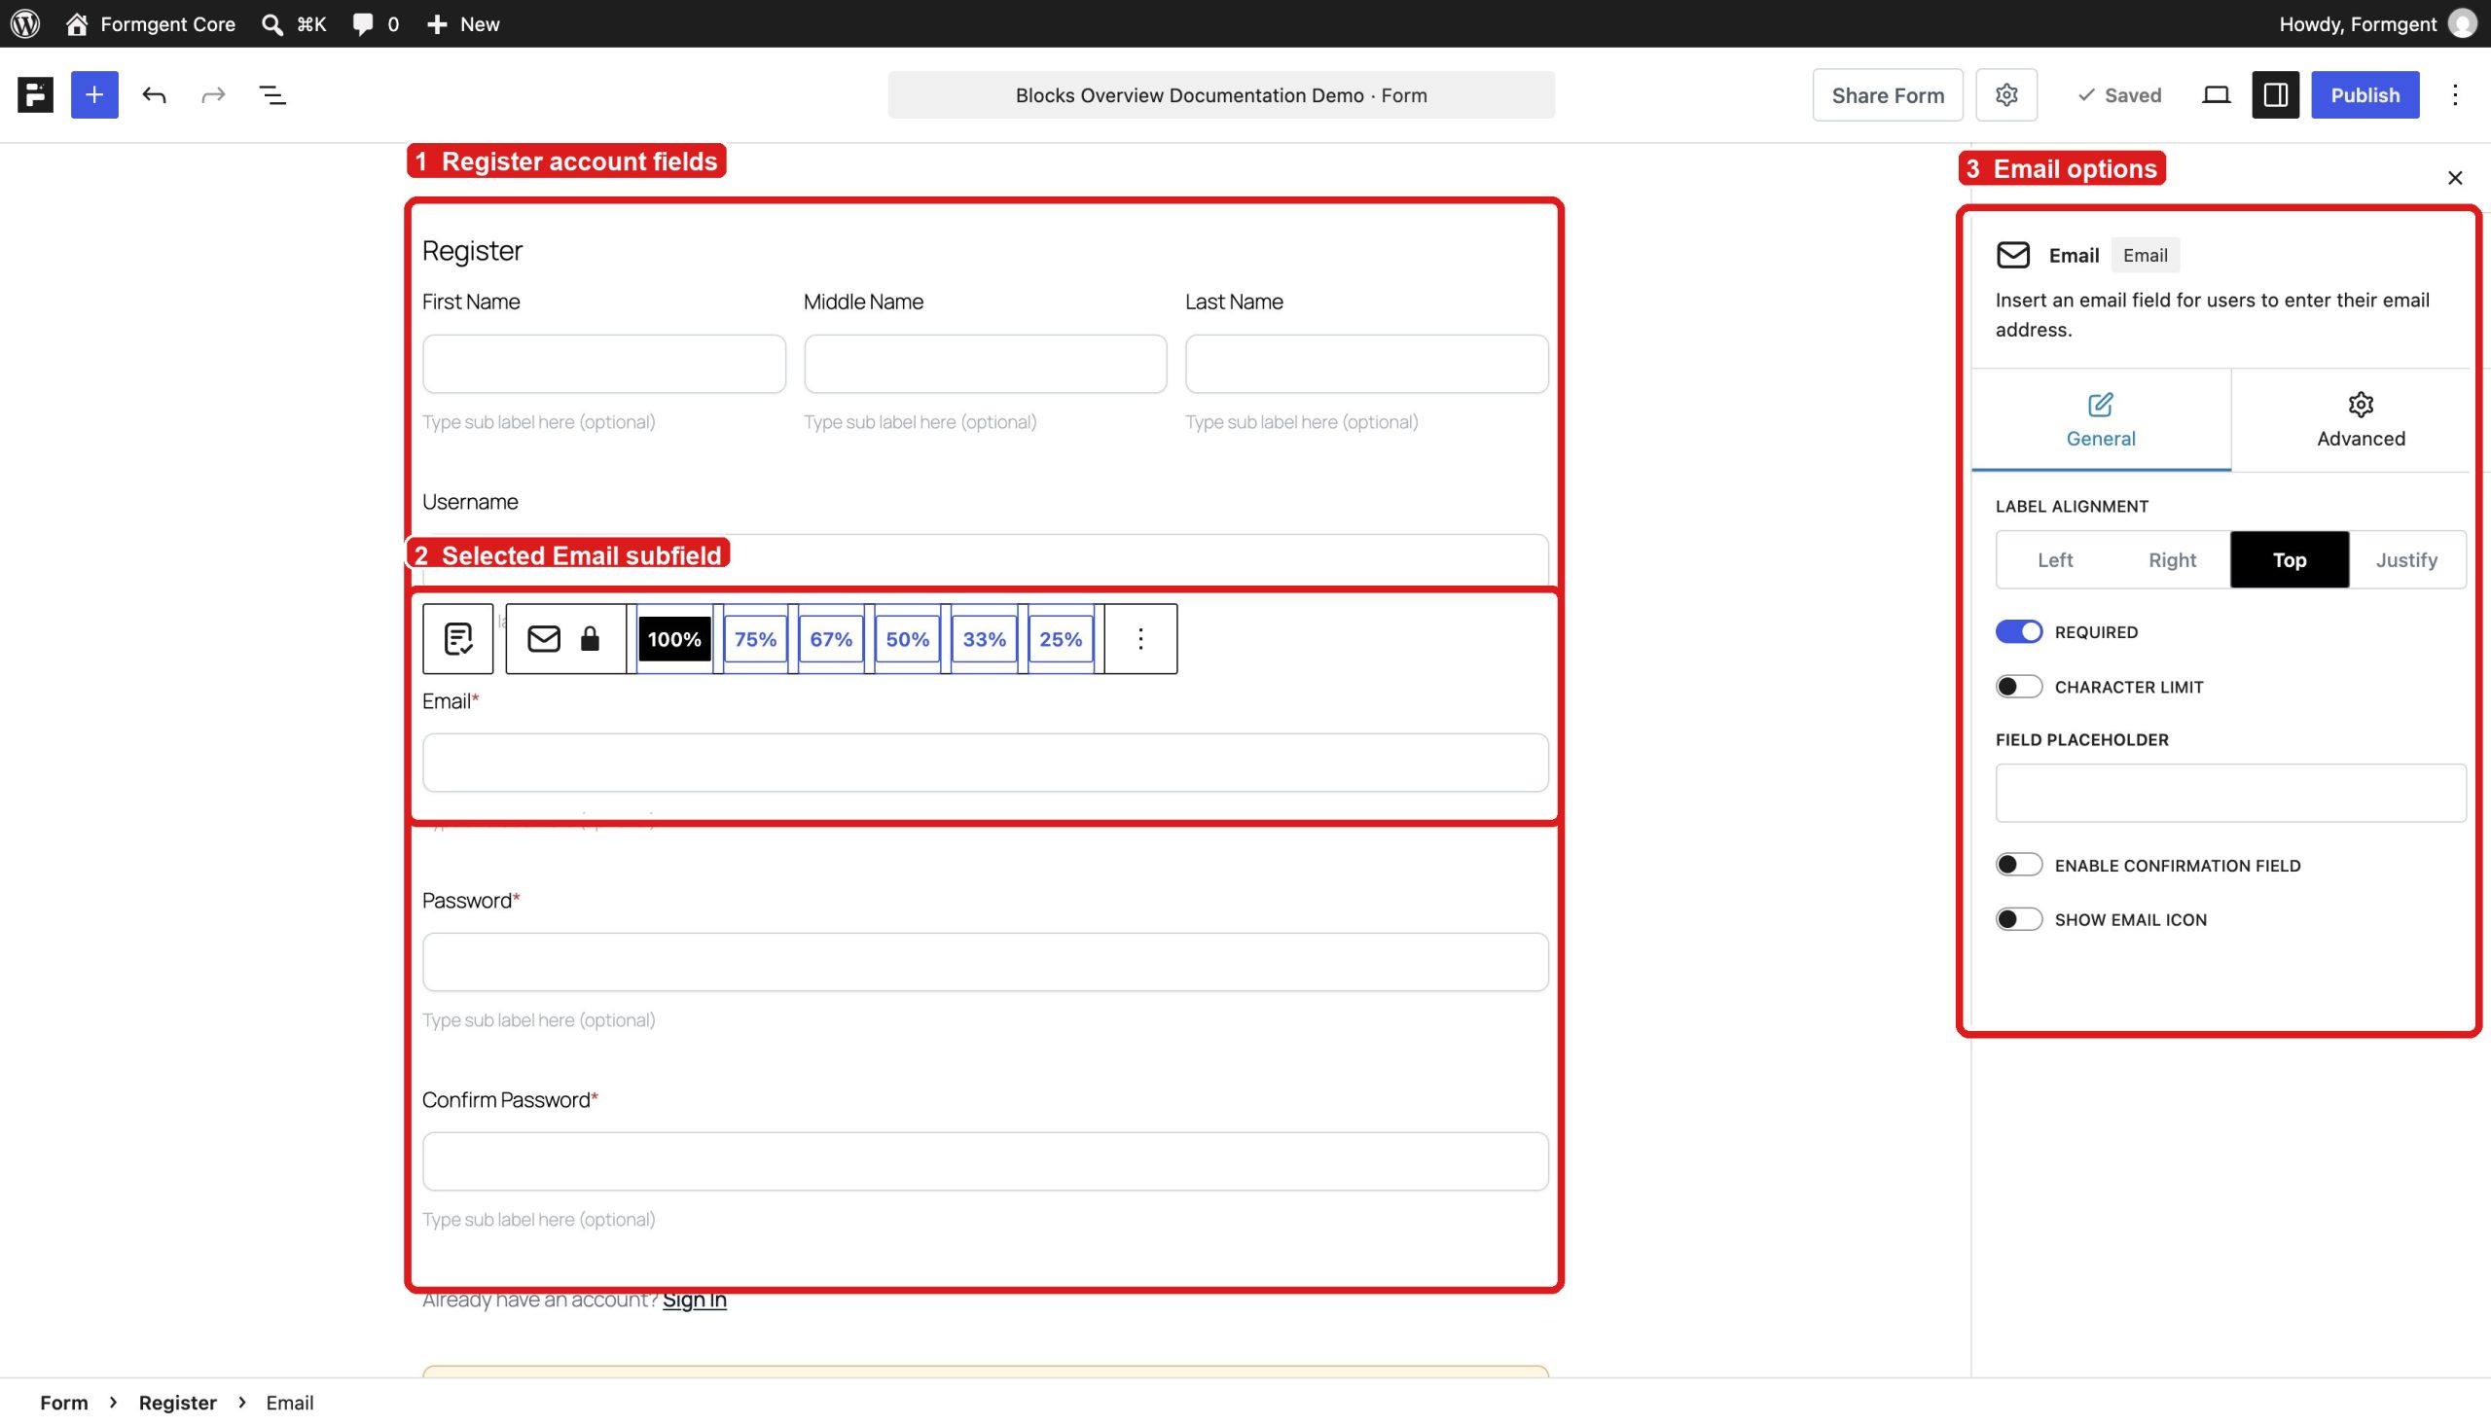Enable the Confirmation Field toggle
This screenshot has height=1426, width=2491.
tap(2019, 865)
